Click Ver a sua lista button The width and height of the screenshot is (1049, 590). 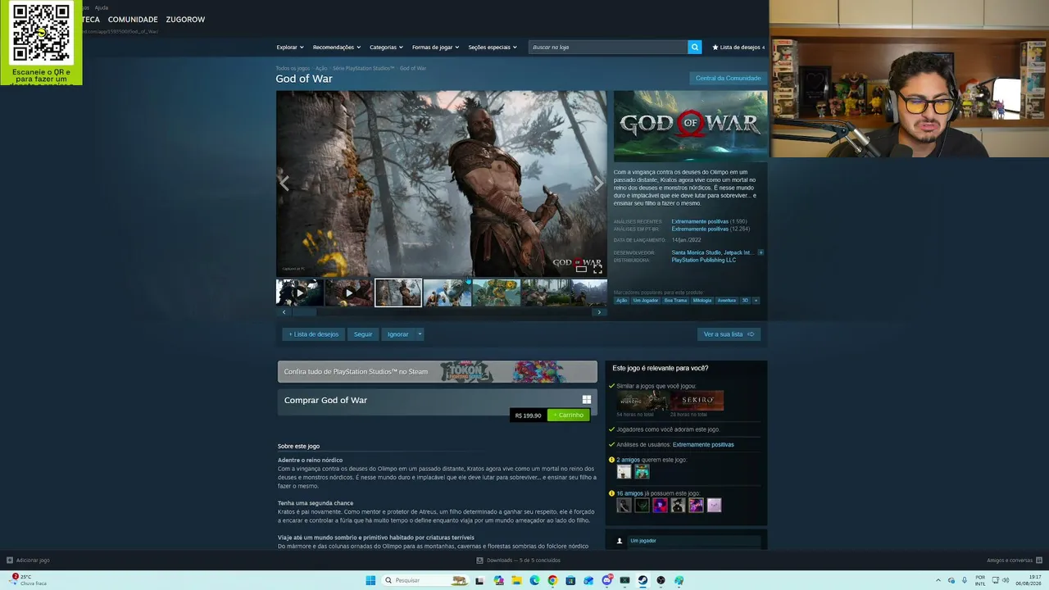click(x=729, y=334)
